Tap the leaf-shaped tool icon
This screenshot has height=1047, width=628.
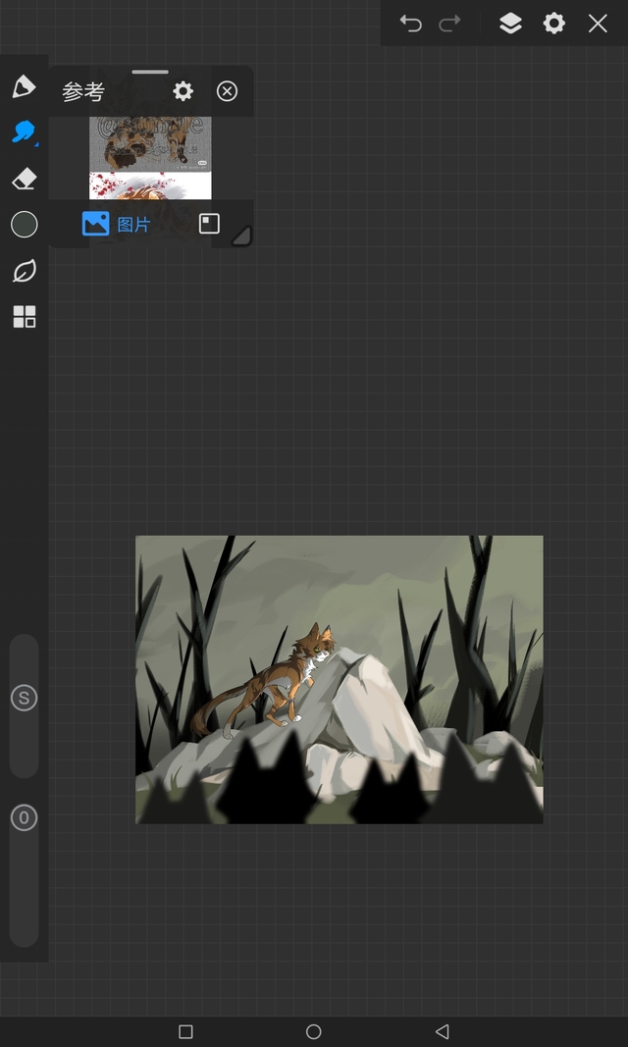click(24, 271)
